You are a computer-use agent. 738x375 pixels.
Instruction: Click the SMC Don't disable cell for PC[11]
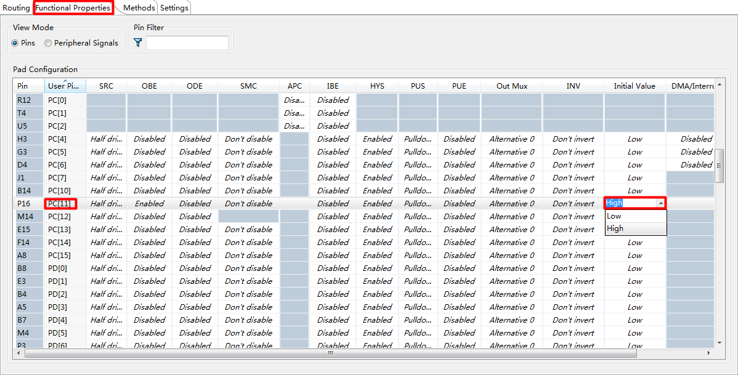(248, 204)
